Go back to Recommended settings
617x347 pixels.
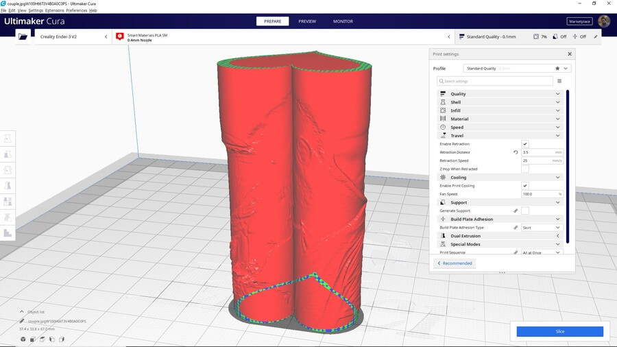coord(454,263)
